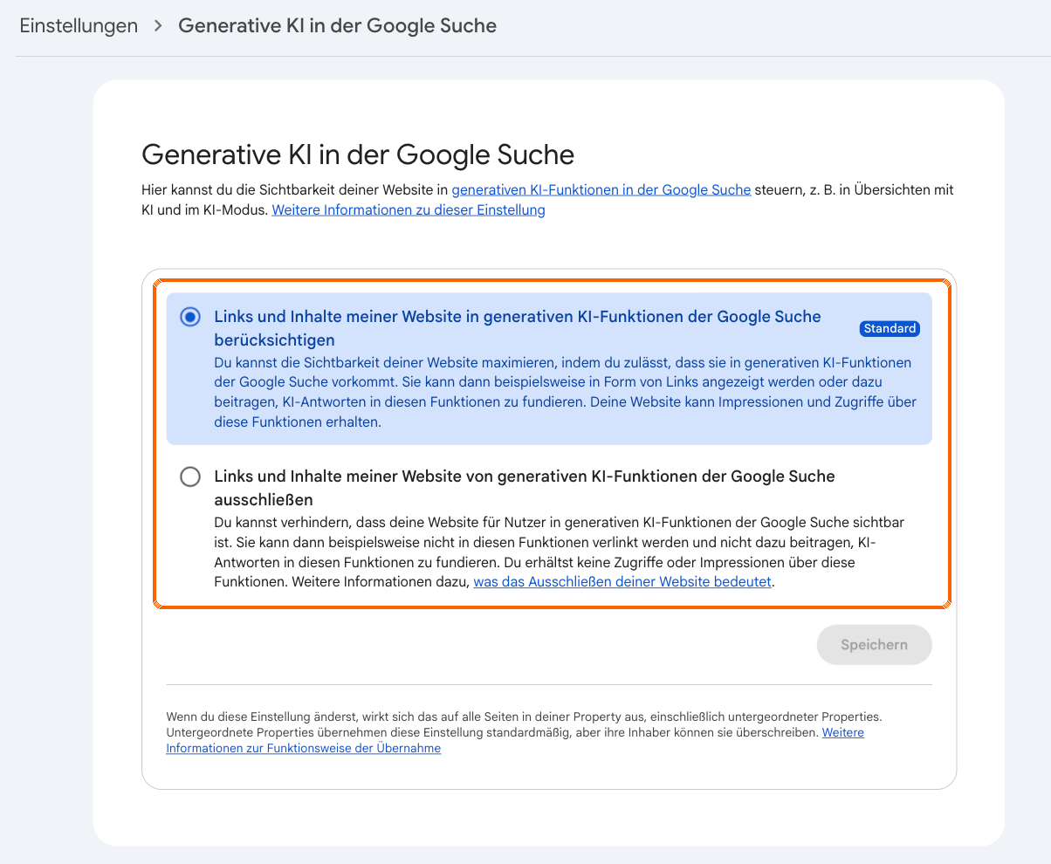Image resolution: width=1051 pixels, height=864 pixels.
Task: Click the blue Standard badge
Action: [890, 328]
